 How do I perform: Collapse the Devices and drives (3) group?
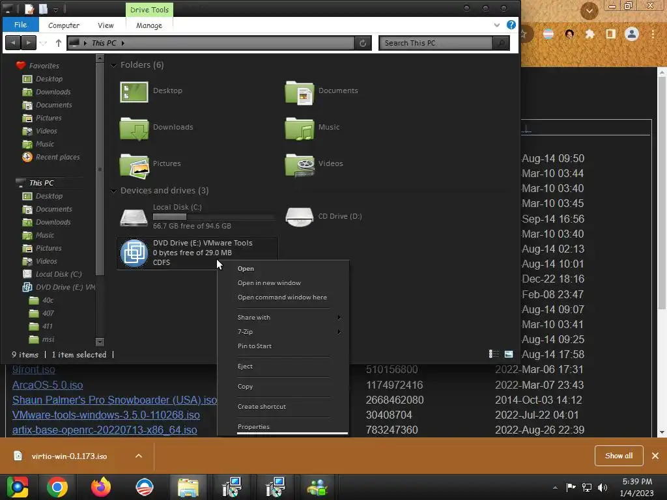[113, 191]
